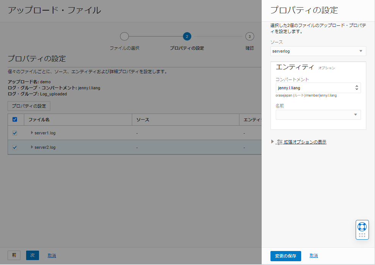Image resolution: width=375 pixels, height=265 pixels.
Task: Click the 変更の保存 button
Action: click(285, 256)
